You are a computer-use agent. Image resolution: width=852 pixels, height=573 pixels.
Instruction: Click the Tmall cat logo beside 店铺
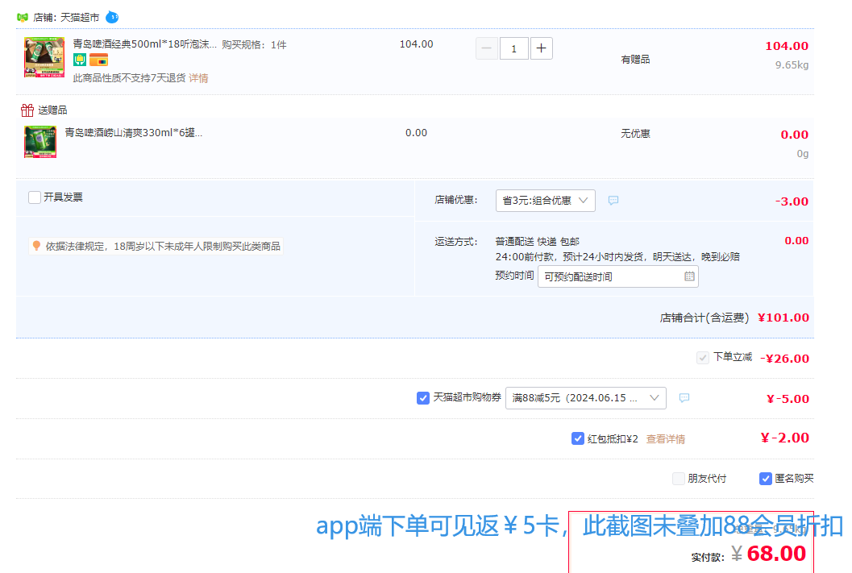(23, 18)
